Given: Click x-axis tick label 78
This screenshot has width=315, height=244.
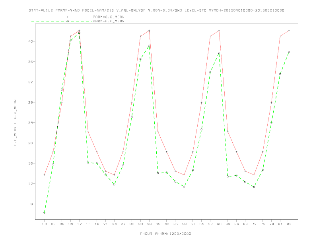Looking at the screenshot, I should pos(271,224).
